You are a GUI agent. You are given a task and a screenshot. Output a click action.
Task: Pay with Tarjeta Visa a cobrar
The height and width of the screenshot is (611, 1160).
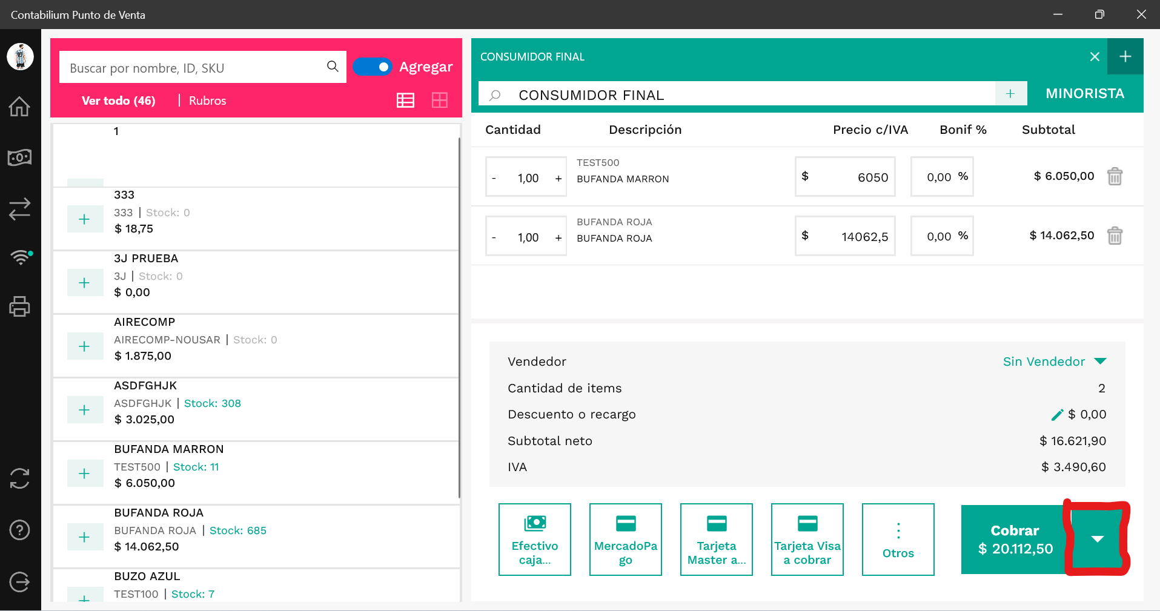tap(807, 540)
